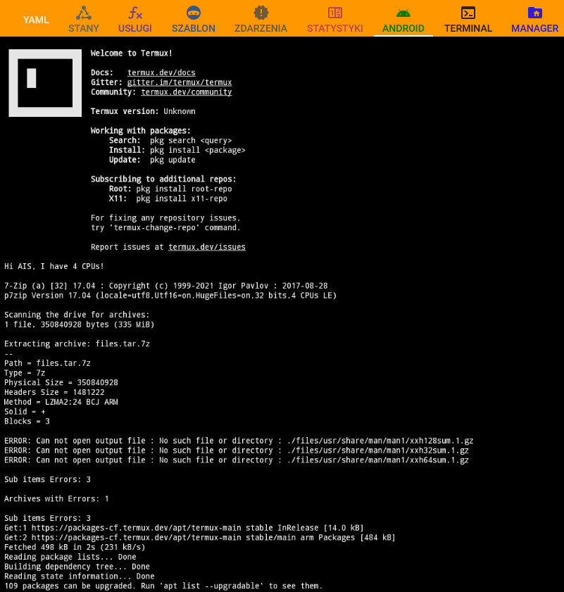The height and width of the screenshot is (592, 564).
Task: Open the SZABLON tab label
Action: pyautogui.click(x=194, y=28)
